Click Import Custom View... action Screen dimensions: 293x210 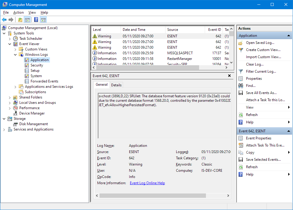coord(264,57)
